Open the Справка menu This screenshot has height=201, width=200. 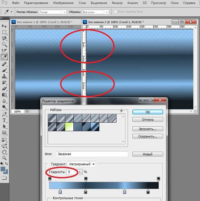coord(189,3)
